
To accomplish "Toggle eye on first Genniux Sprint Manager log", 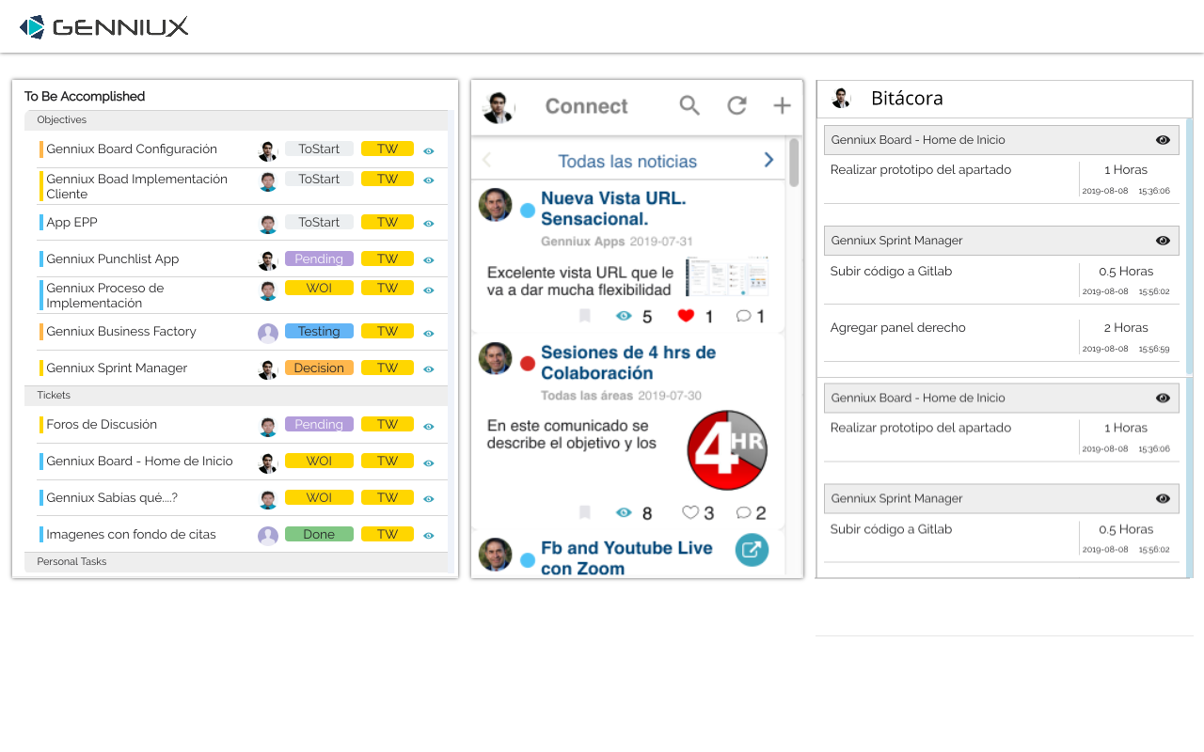I will pyautogui.click(x=1163, y=241).
